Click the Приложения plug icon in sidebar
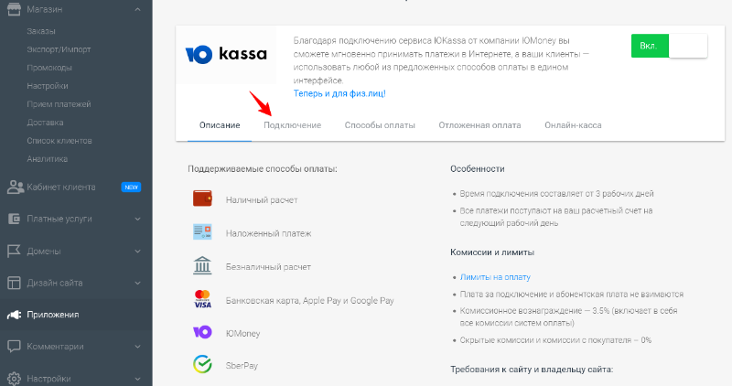 tap(14, 315)
